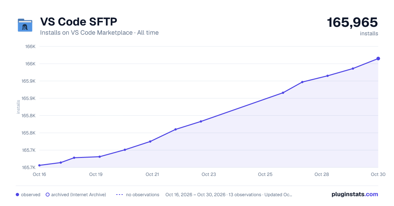
Task: Click the 'Oct 30' axis label
Action: (x=378, y=174)
